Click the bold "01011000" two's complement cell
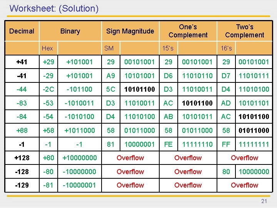 pyautogui.click(x=254, y=130)
